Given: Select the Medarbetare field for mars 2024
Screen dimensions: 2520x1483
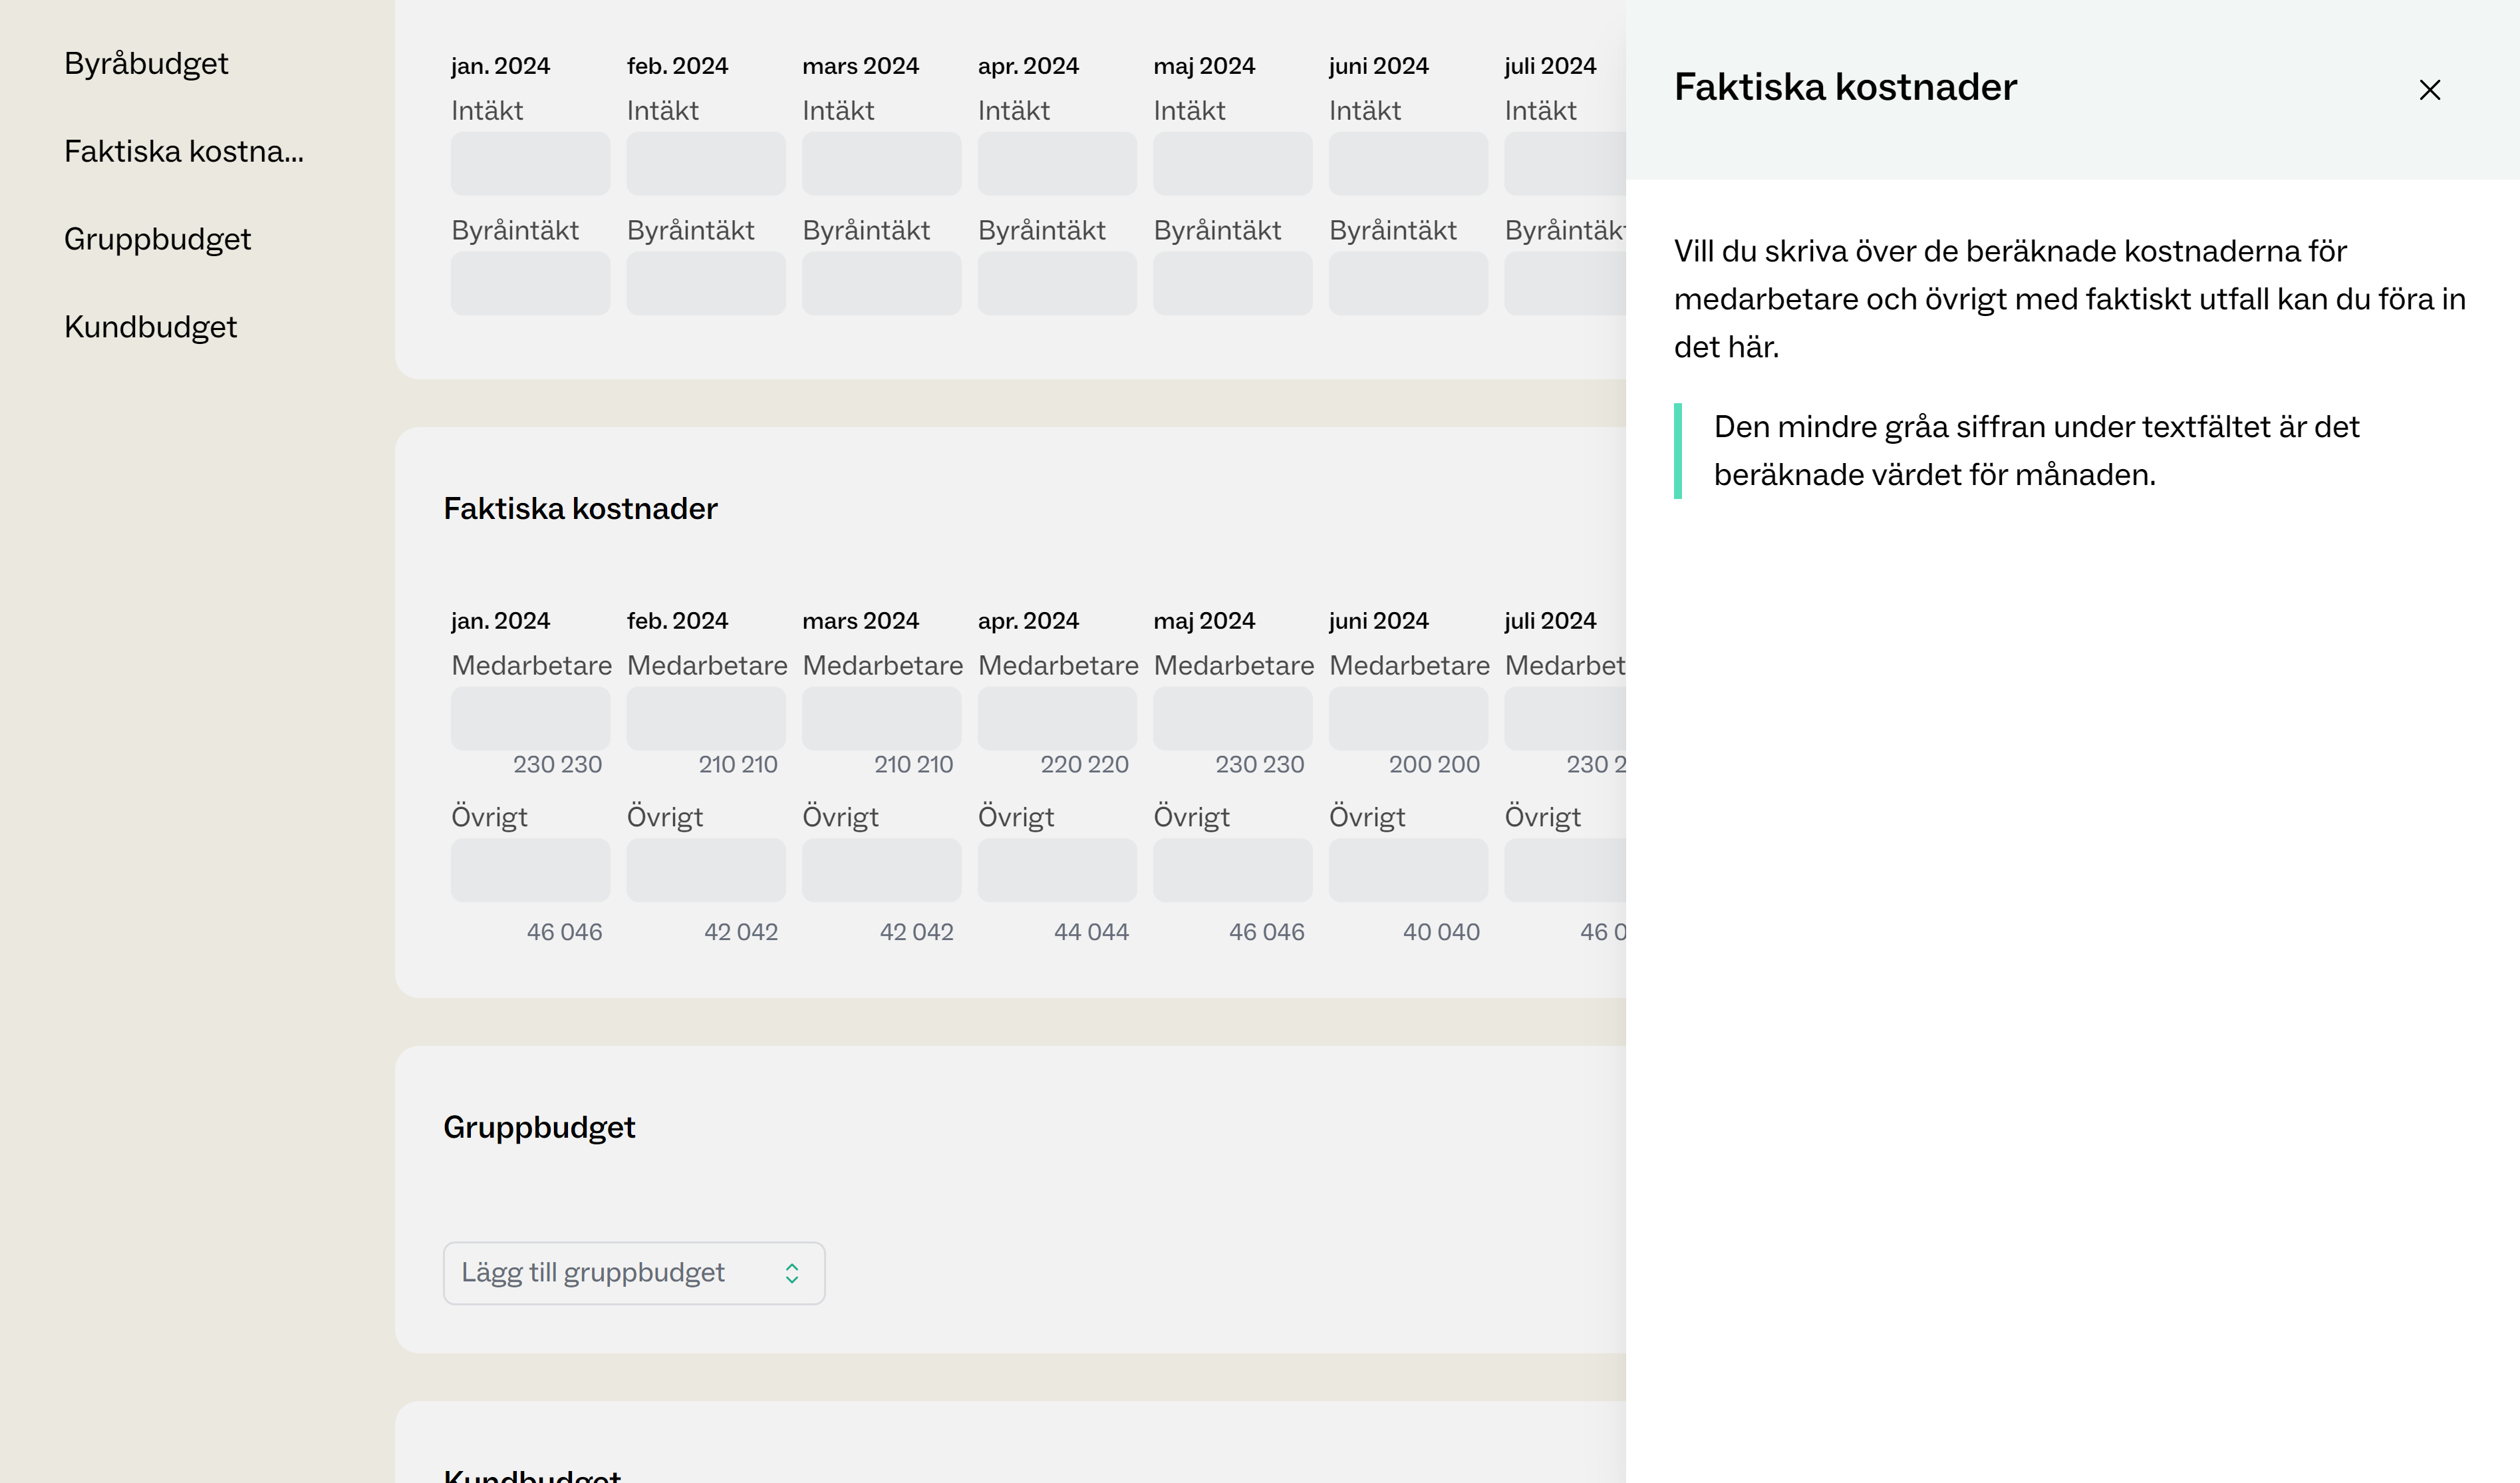Looking at the screenshot, I should pos(881,717).
